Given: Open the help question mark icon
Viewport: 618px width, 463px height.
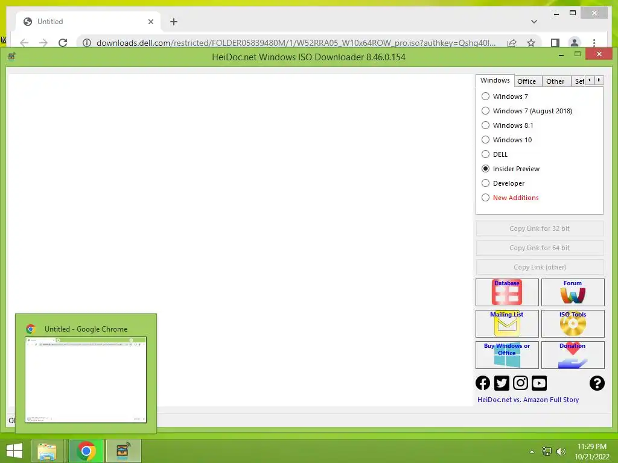Looking at the screenshot, I should point(597,383).
